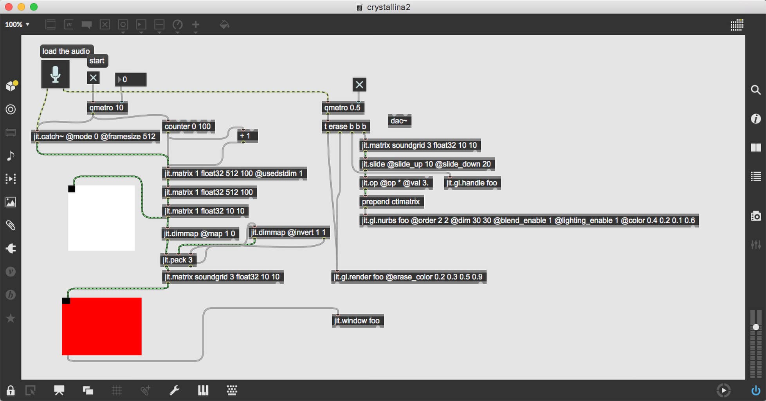Adjust the audio volume gain slider
Viewport: 766px width, 401px height.
coord(756,327)
